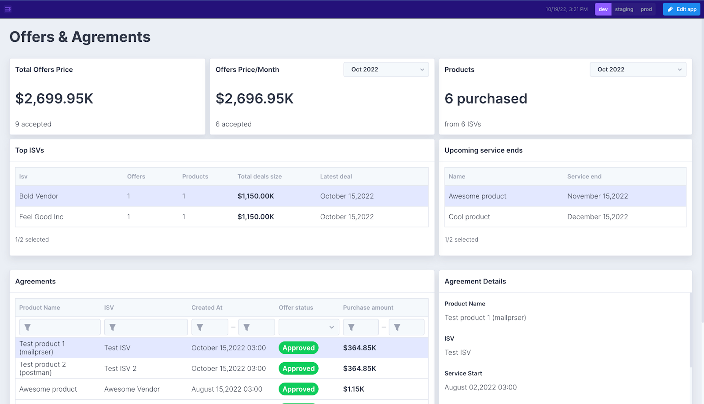Click the $2,696.95K Offers Price/Month value

254,99
